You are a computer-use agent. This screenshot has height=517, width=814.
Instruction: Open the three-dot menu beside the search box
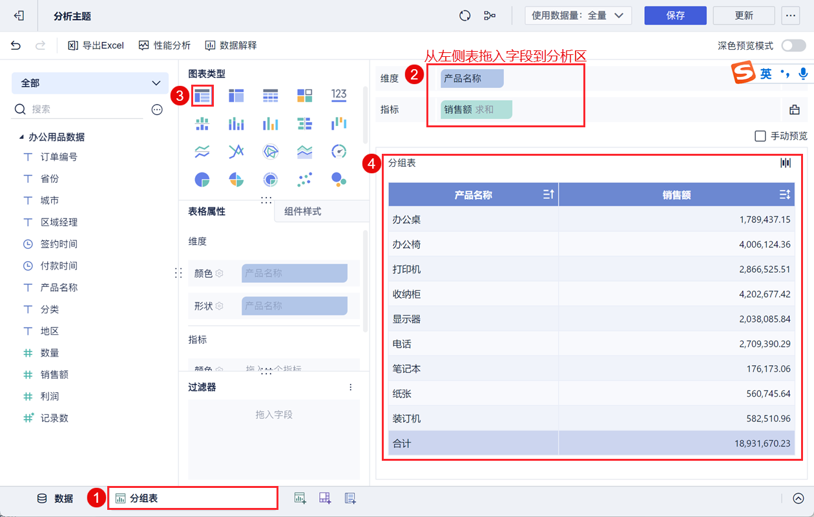pyautogui.click(x=157, y=110)
